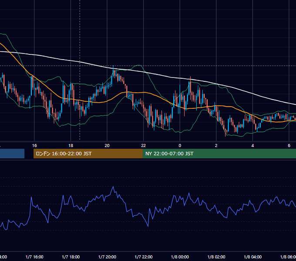296x261 pixels.
Task: Click the 1/8 02:00 date label
Action: 216,257
